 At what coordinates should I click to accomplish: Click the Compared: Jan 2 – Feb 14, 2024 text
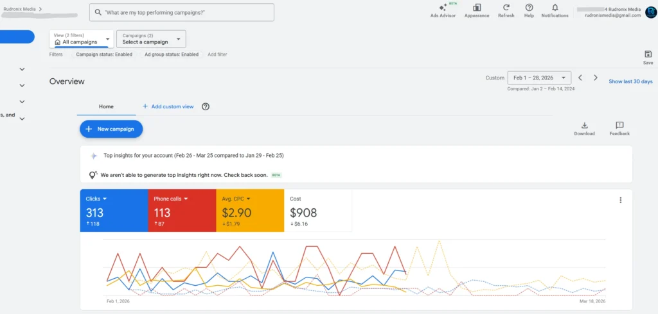(x=541, y=89)
